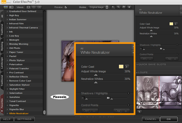This screenshot has height=123, width=182.
Task: Toggle favorite star for Midnight
Action: tap(8, 40)
